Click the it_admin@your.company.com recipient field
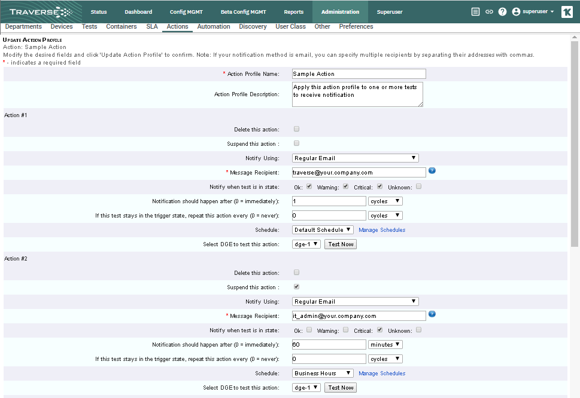The image size is (580, 398). click(x=359, y=316)
